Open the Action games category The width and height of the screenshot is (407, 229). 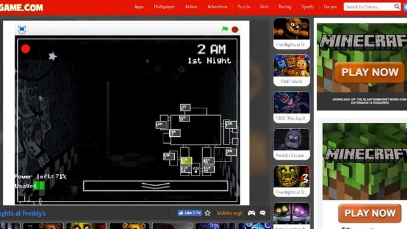click(191, 7)
